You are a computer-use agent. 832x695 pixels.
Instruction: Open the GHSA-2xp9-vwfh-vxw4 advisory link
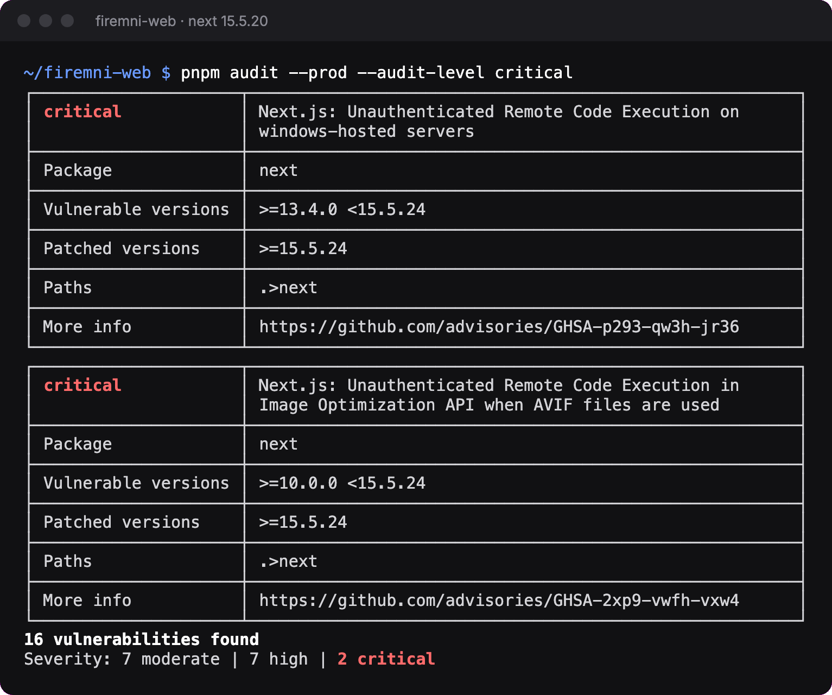click(x=499, y=601)
